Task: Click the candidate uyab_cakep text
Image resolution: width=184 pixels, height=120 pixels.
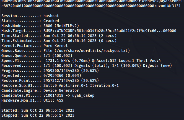Action: click(83, 95)
